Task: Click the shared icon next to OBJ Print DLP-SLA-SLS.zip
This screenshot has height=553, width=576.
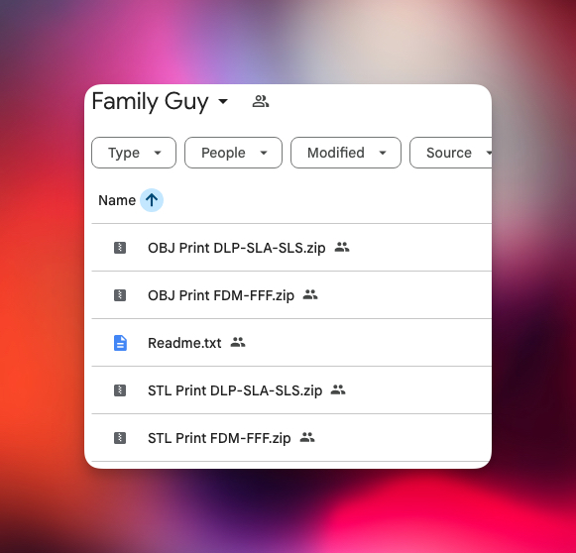Action: (342, 247)
